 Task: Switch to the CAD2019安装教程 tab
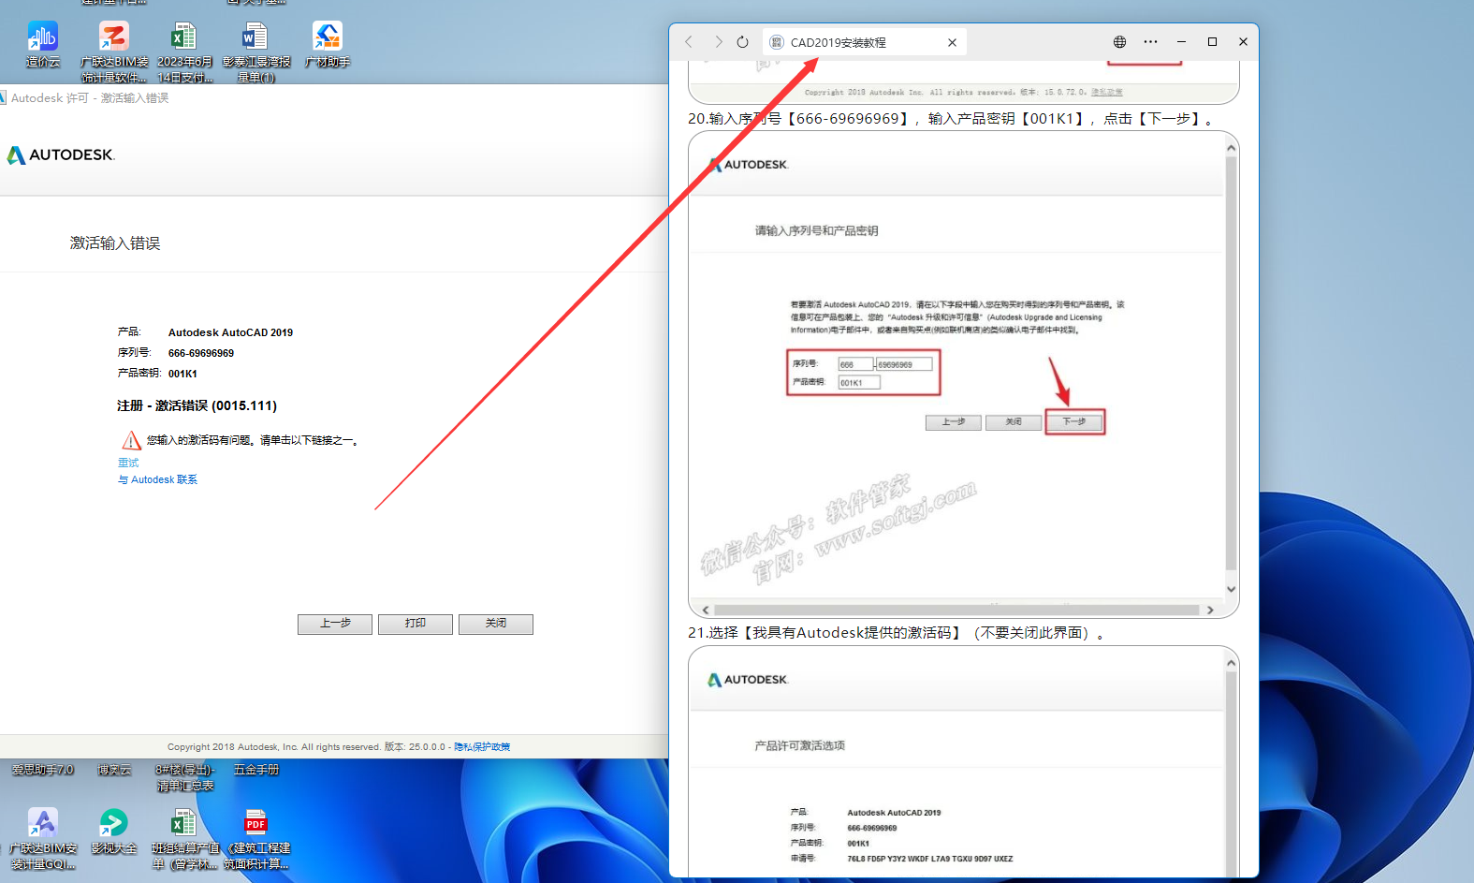click(864, 42)
